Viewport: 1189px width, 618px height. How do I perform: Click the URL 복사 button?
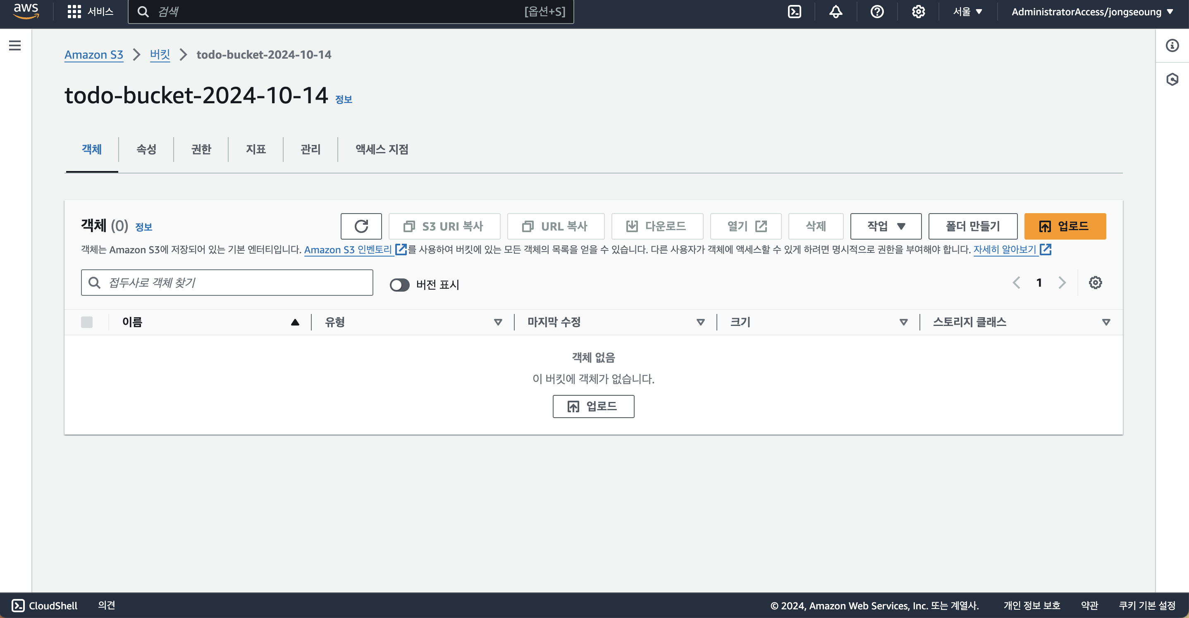coord(556,226)
